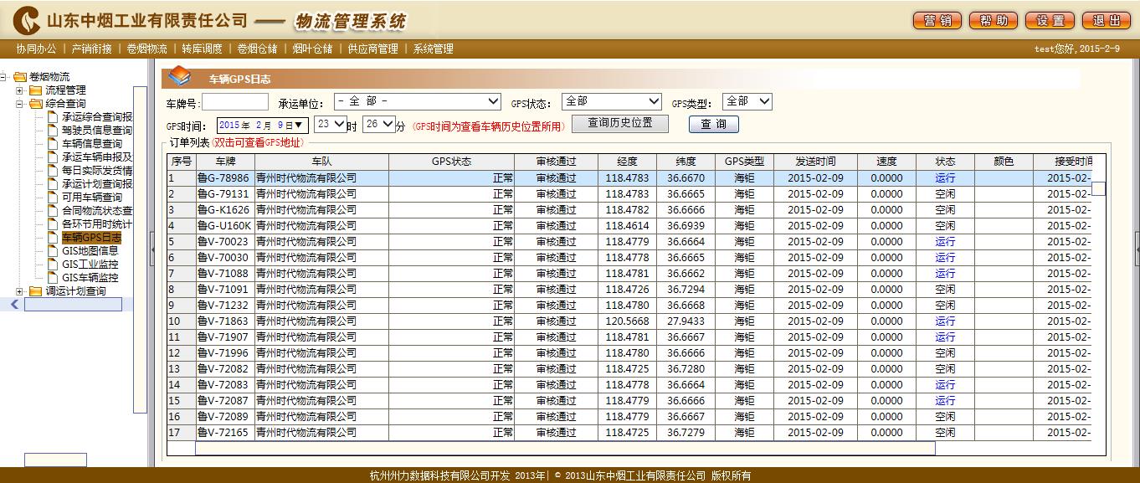Open the 卷烟物流 root folder icon
The image size is (1140, 483).
(20, 77)
